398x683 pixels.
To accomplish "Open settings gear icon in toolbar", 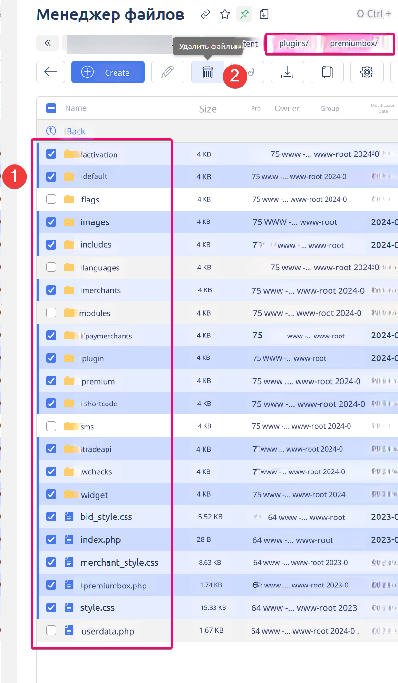I will (367, 72).
